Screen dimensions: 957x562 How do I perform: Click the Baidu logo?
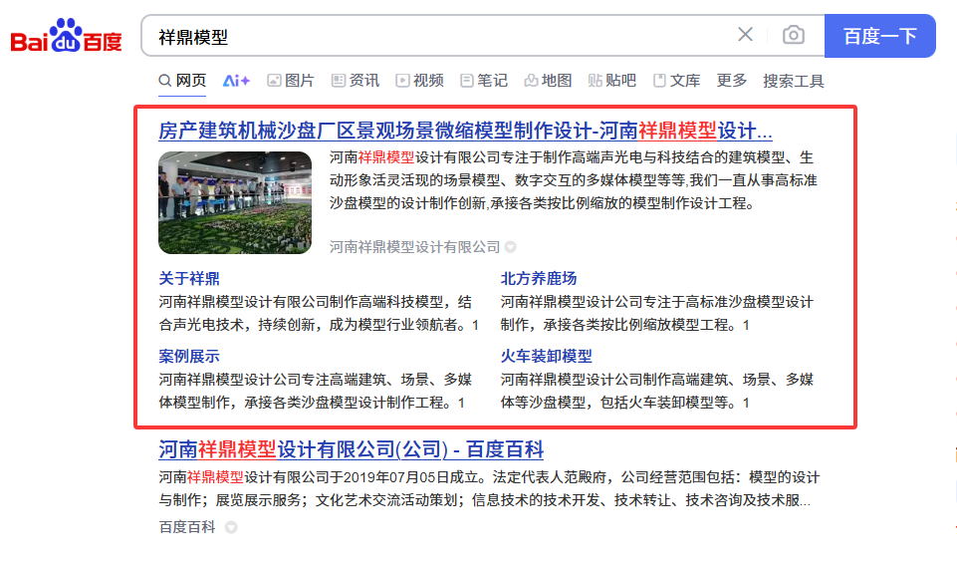click(66, 36)
